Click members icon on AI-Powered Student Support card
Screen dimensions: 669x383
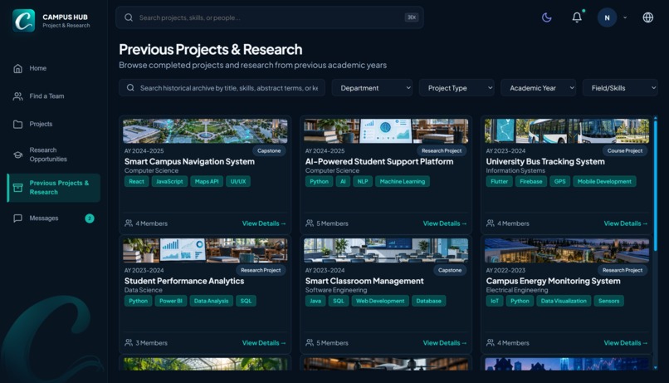[x=310, y=223]
